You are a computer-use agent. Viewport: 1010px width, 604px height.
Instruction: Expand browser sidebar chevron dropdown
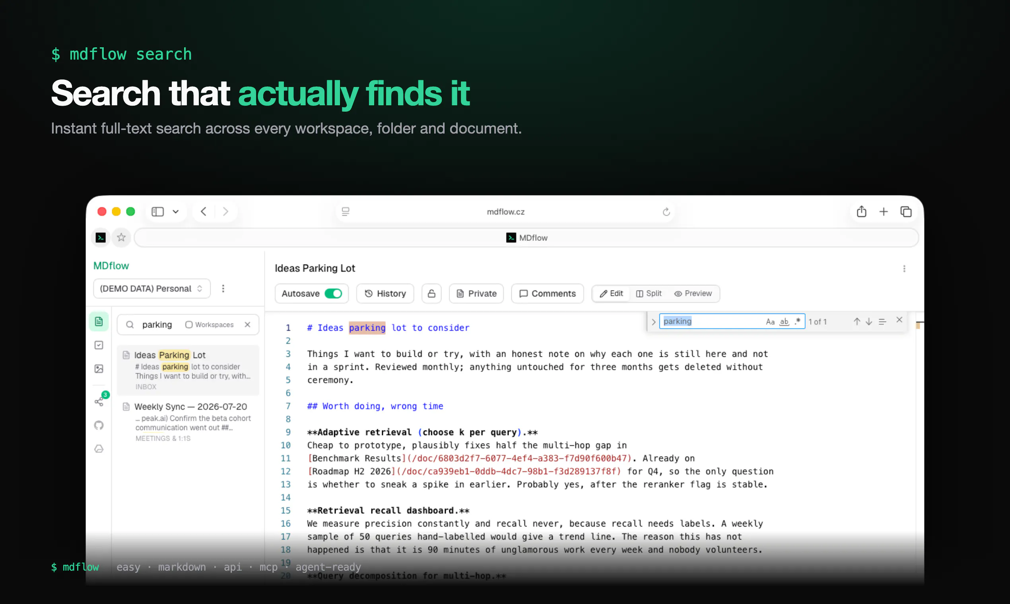click(175, 212)
